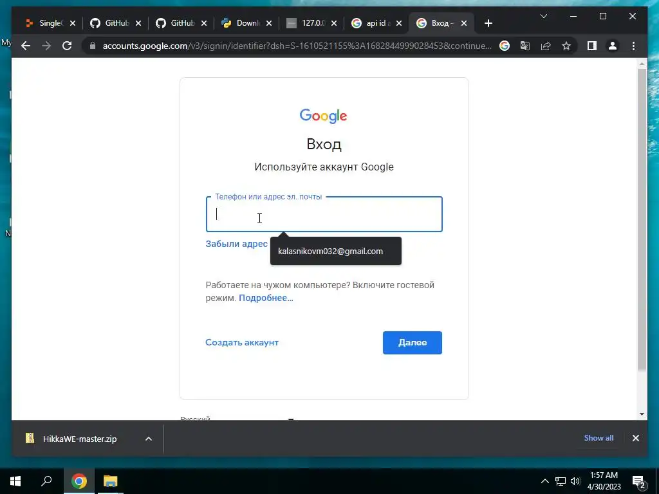Image resolution: width=659 pixels, height=494 pixels.
Task: Close the api id tab
Action: pos(399,23)
